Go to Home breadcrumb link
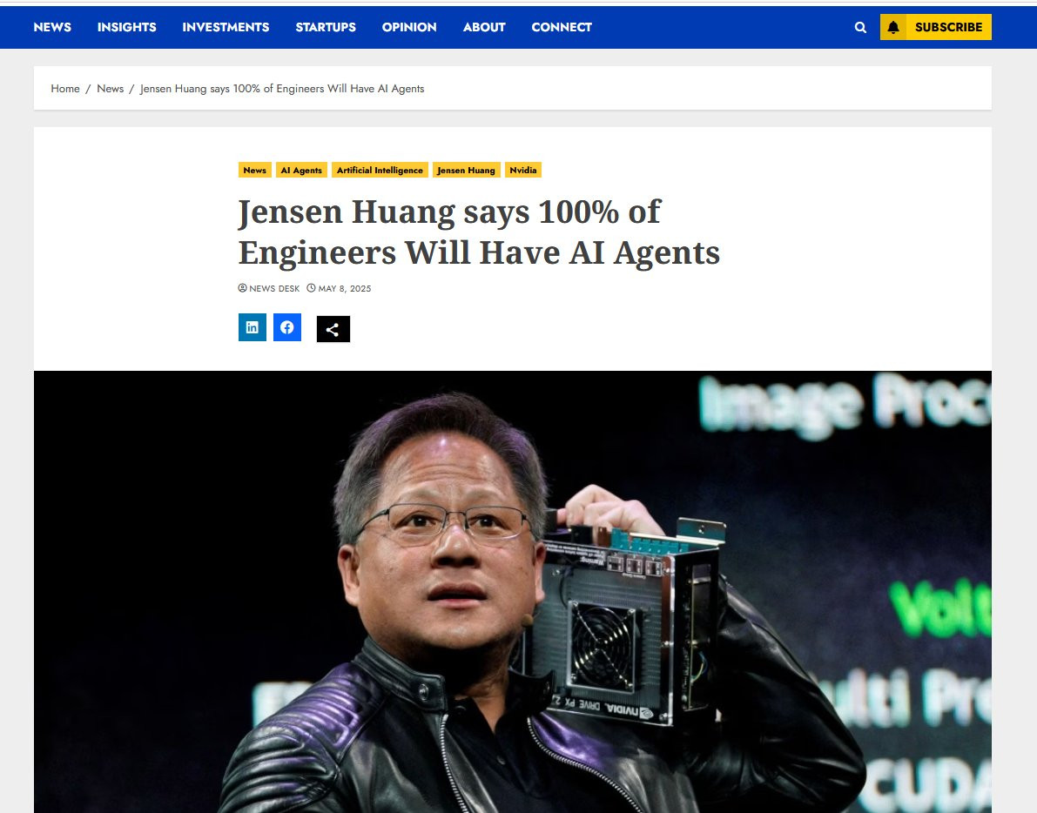The height and width of the screenshot is (813, 1037). [64, 89]
